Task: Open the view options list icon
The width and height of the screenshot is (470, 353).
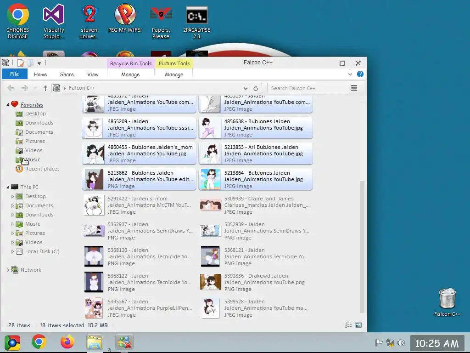Action: click(x=354, y=88)
